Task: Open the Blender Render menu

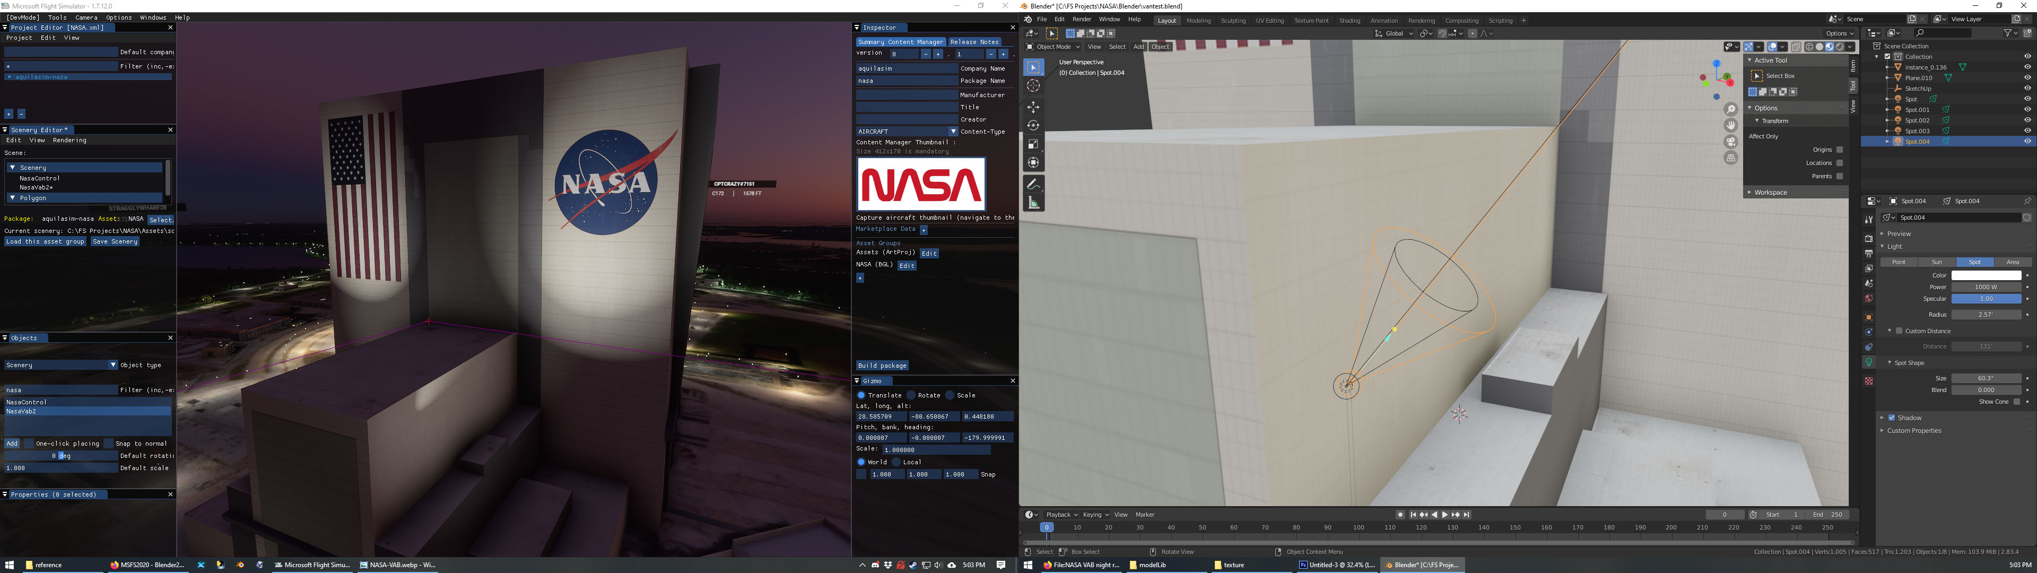Action: 1081,20
